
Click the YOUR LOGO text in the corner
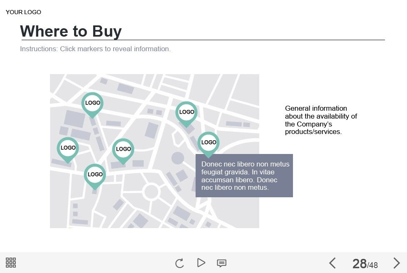[x=23, y=12]
